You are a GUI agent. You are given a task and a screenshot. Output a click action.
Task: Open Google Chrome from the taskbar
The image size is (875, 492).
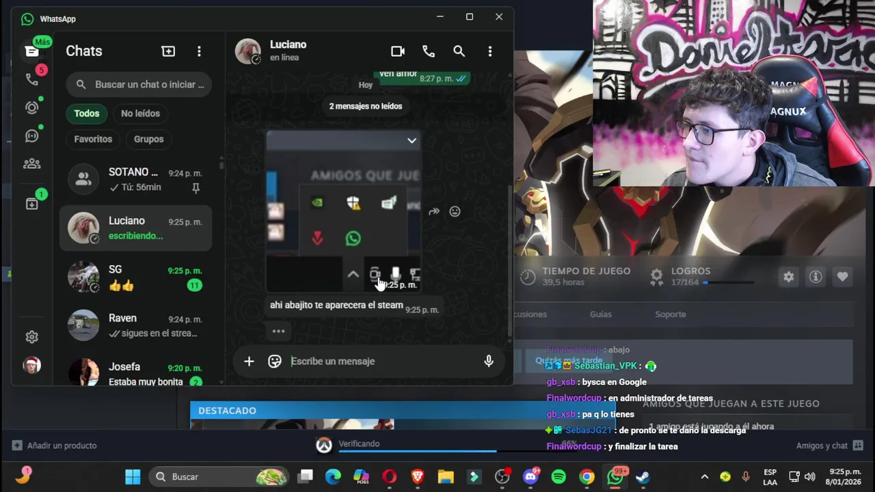point(587,477)
